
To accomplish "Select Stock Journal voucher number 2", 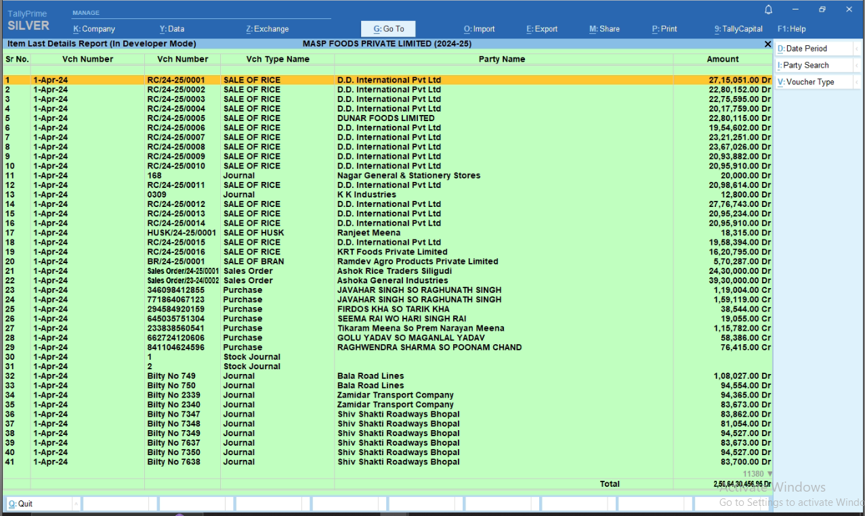I will coord(150,367).
